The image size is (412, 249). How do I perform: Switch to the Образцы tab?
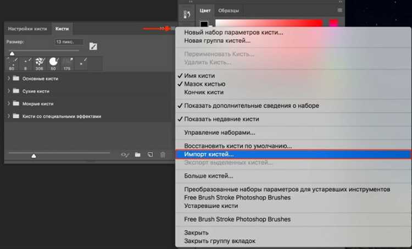click(x=229, y=10)
